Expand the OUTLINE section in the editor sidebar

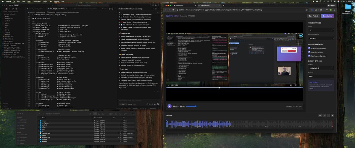[x=5, y=104]
